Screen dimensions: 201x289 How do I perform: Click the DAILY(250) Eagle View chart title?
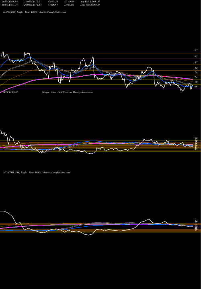(35, 12)
